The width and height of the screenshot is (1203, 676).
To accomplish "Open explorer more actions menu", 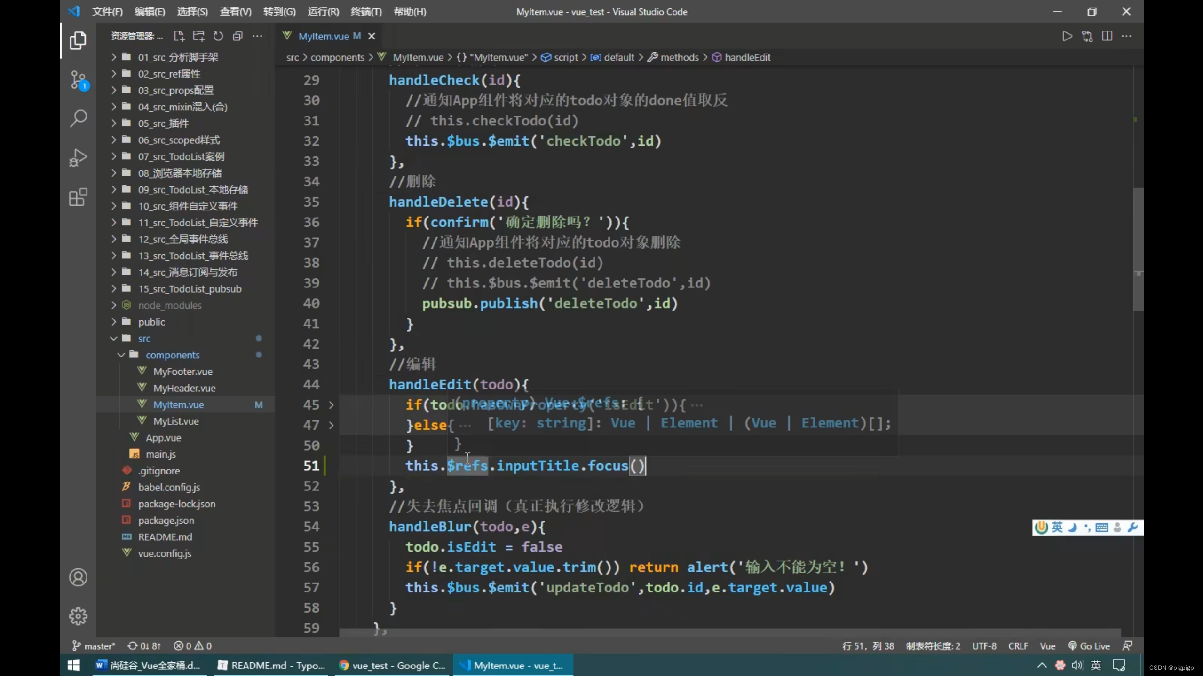I will [x=257, y=36].
